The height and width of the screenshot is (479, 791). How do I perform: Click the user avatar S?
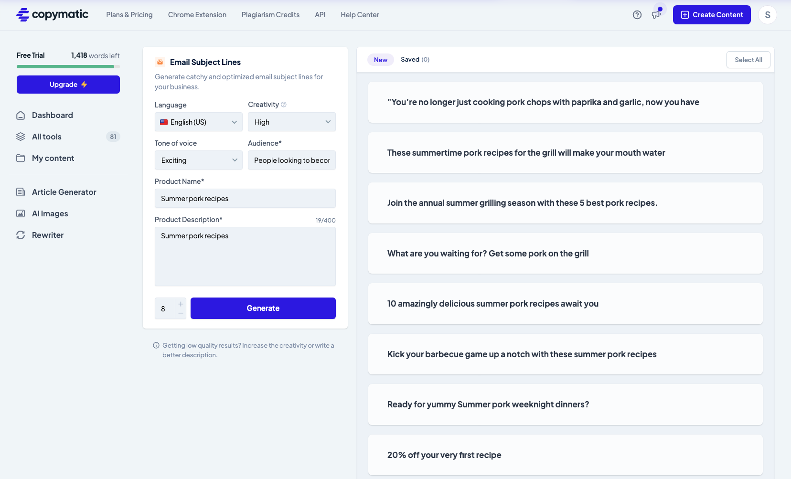[768, 15]
